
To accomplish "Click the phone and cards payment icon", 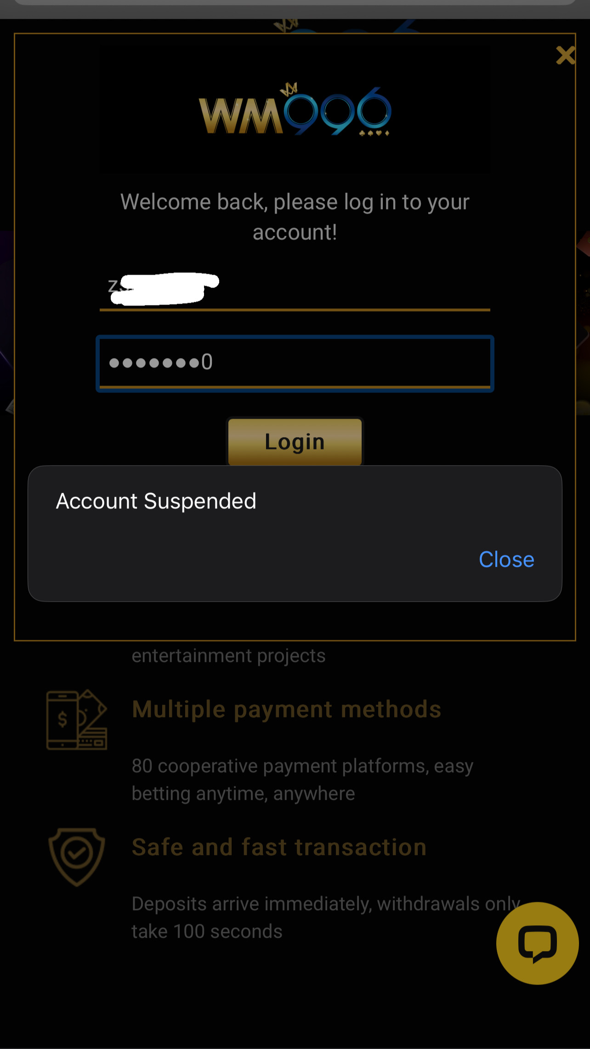I will [x=77, y=719].
